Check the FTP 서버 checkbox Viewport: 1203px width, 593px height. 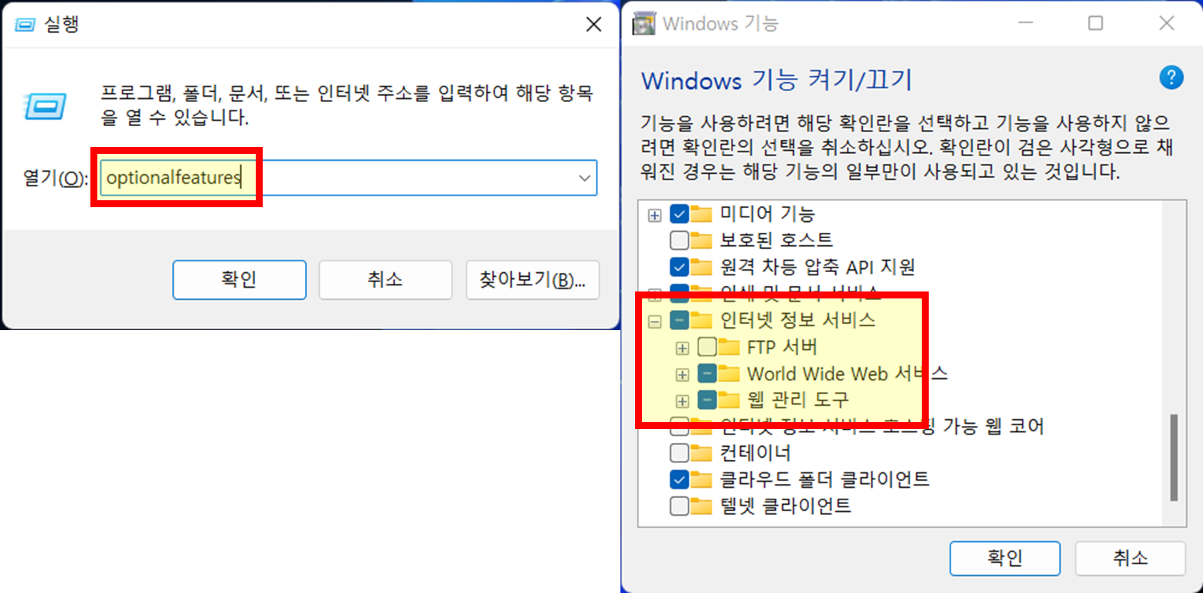(706, 346)
